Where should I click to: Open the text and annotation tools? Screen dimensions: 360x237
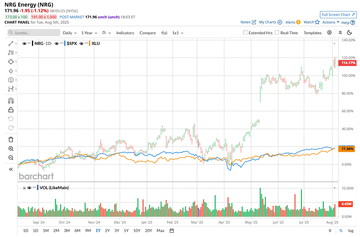click(x=11, y=52)
